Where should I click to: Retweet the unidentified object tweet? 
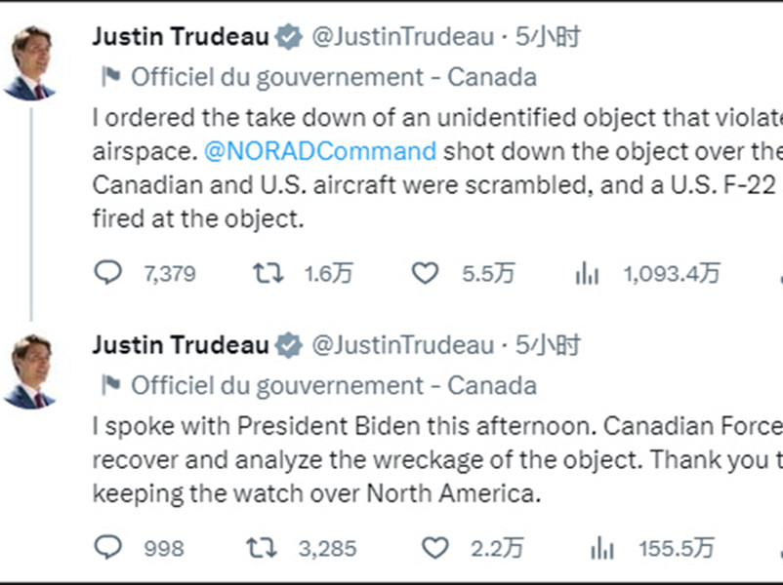268,273
